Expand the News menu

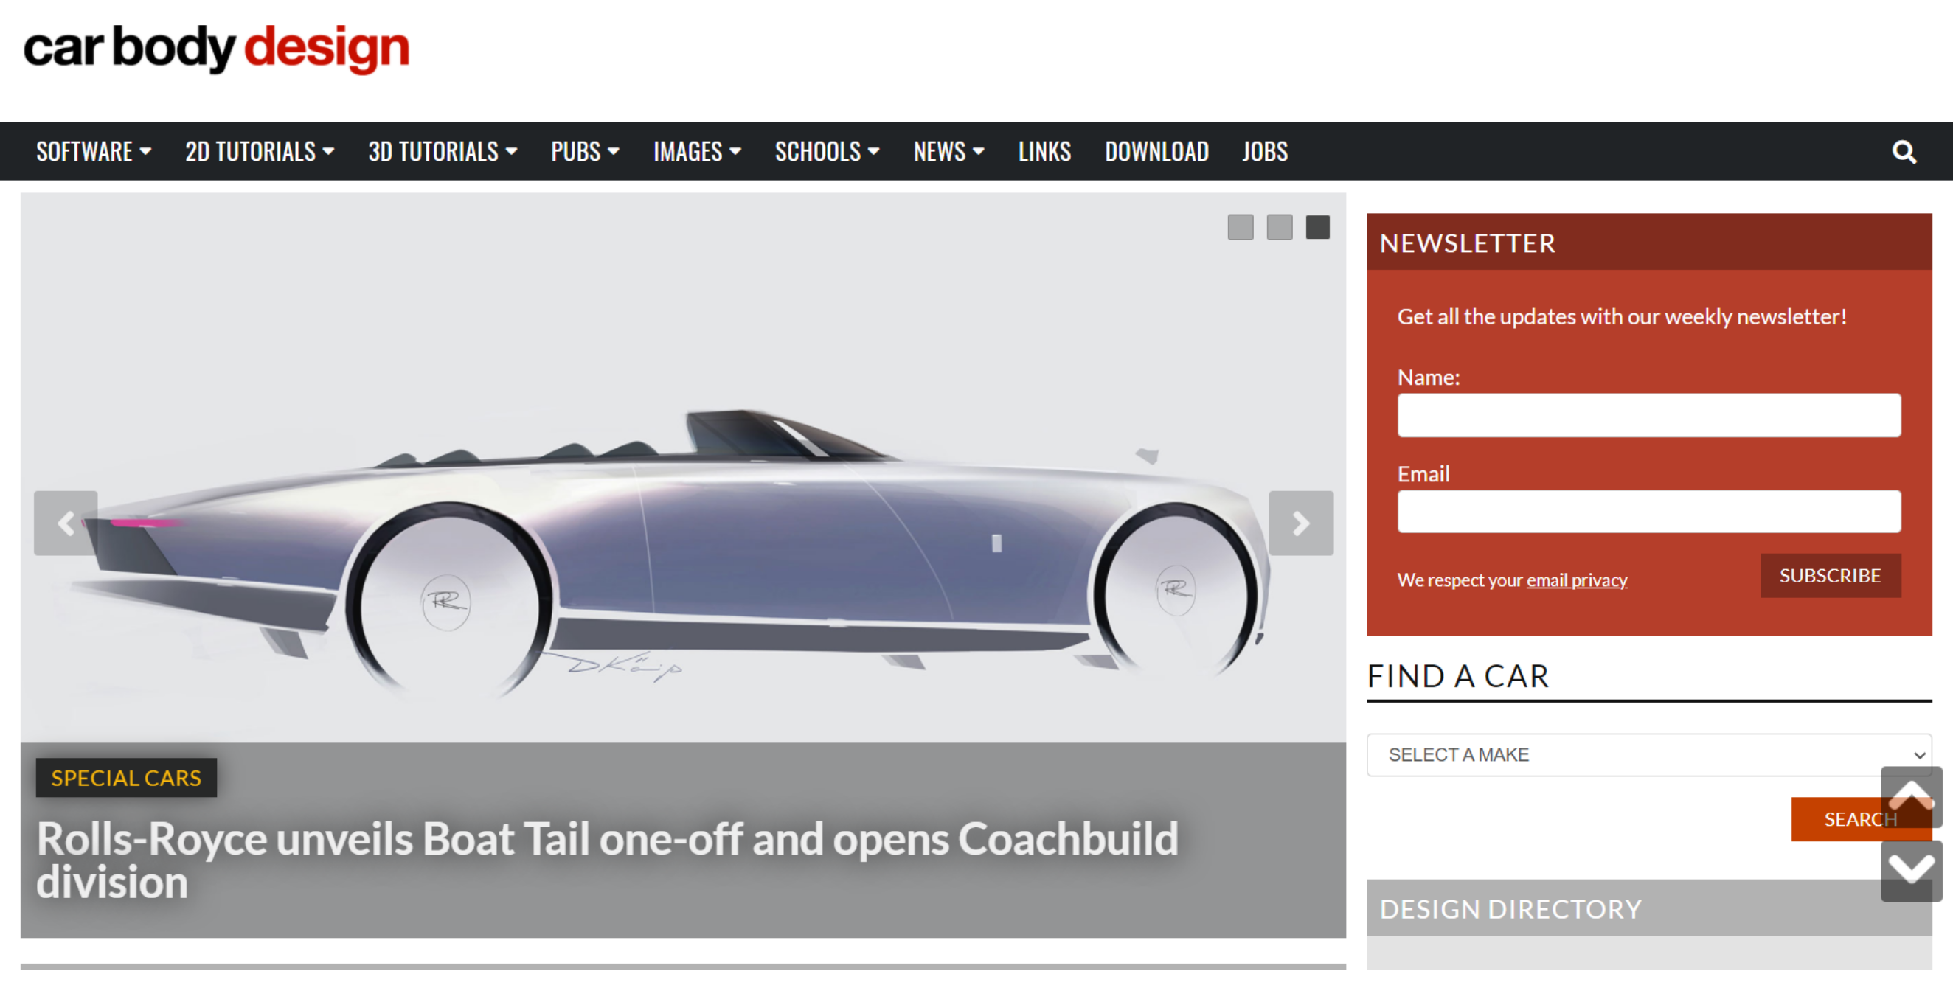pyautogui.click(x=949, y=152)
